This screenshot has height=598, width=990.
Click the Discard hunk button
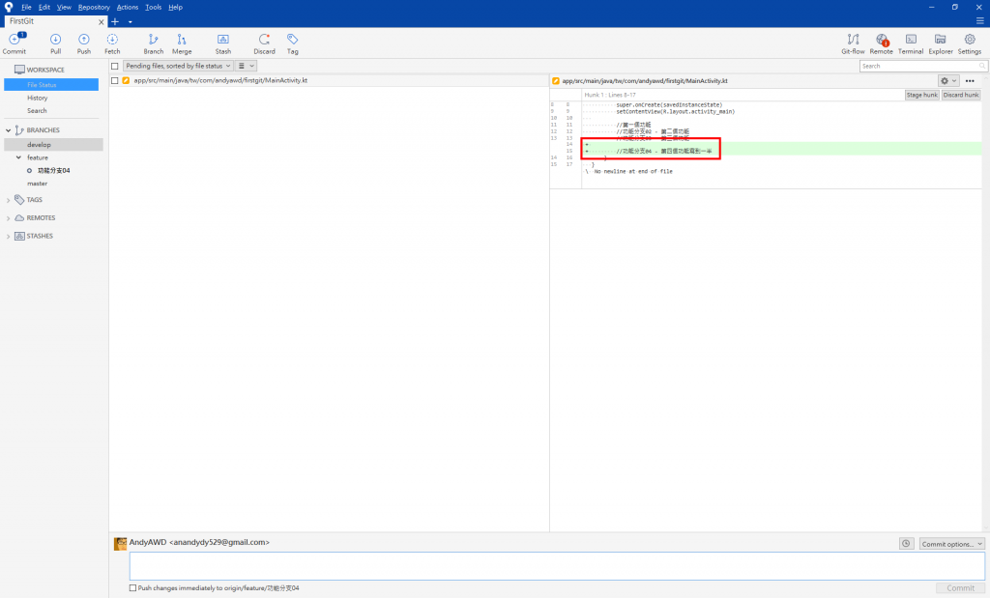961,95
